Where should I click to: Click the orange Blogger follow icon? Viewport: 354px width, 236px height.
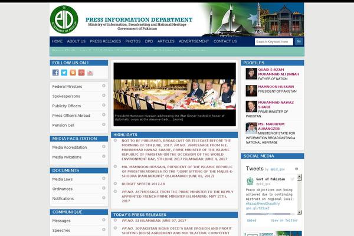[73, 73]
